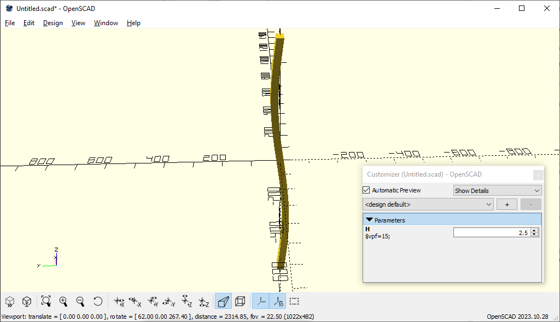The width and height of the screenshot is (560, 322).
Task: Open the Design menu
Action: pos(53,23)
